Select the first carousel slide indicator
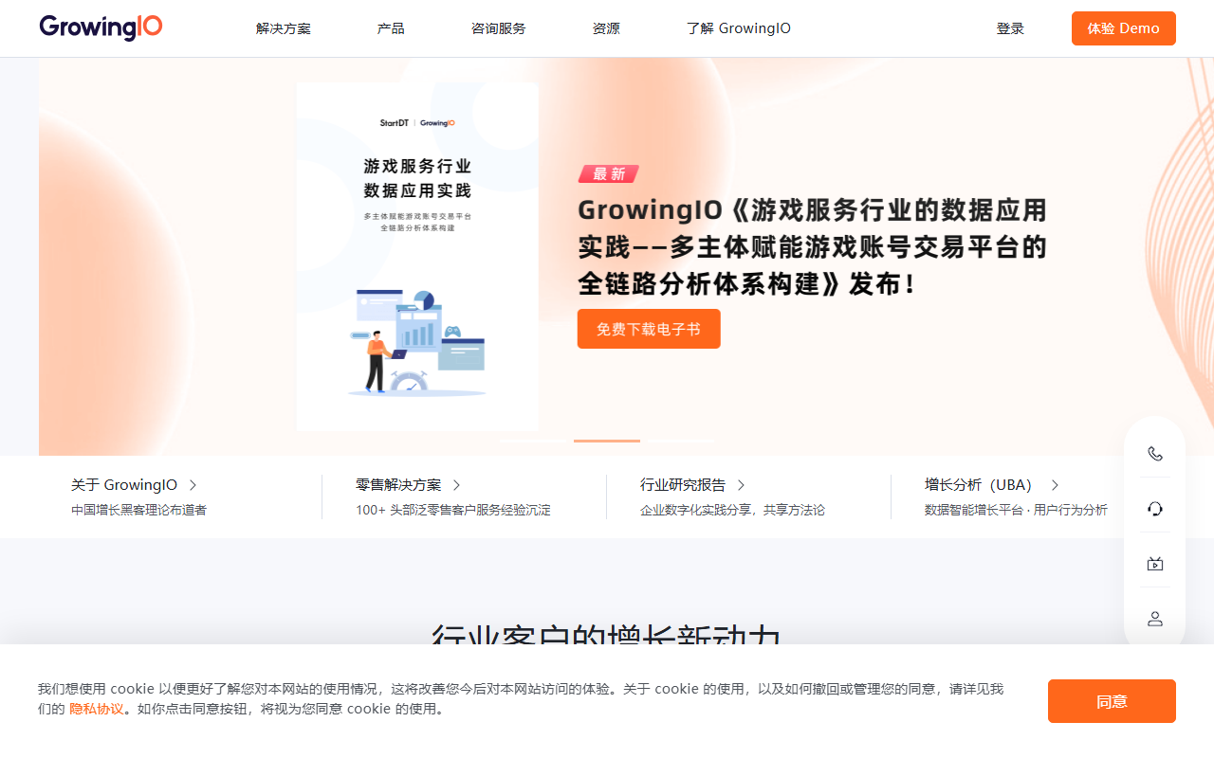Screen dimensions: 1214x758 pos(534,441)
